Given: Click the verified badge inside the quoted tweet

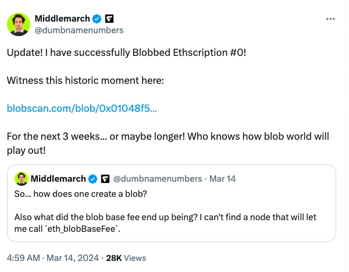Looking at the screenshot, I should click(x=92, y=178).
